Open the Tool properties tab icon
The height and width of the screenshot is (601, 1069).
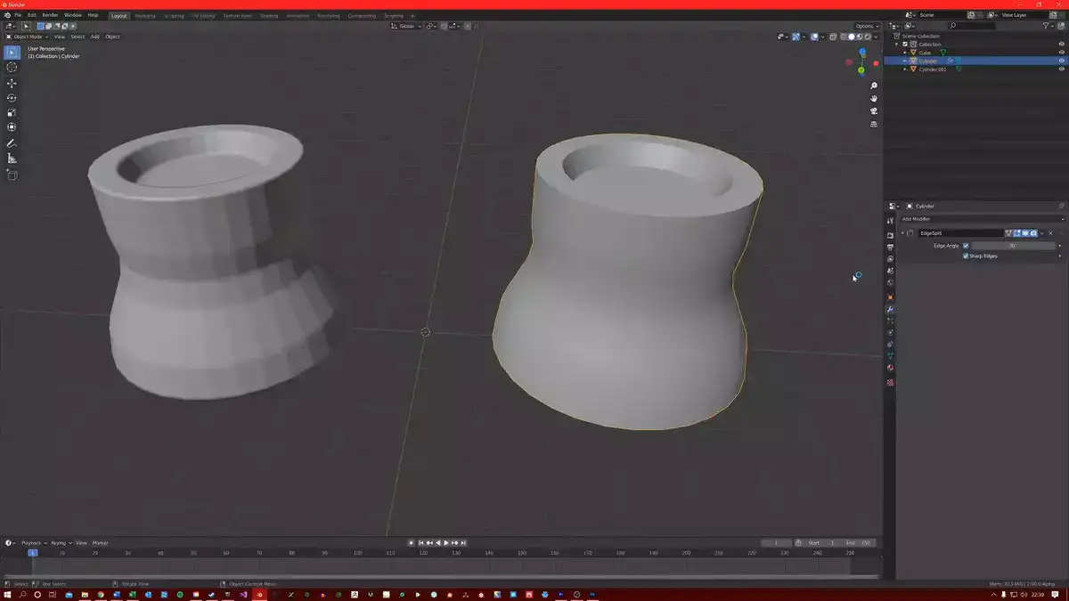point(890,220)
